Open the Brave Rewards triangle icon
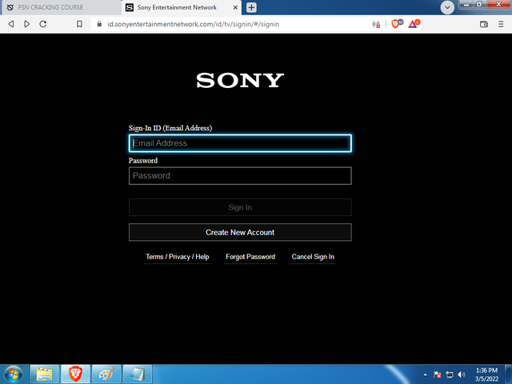The image size is (512, 384). 414,24
